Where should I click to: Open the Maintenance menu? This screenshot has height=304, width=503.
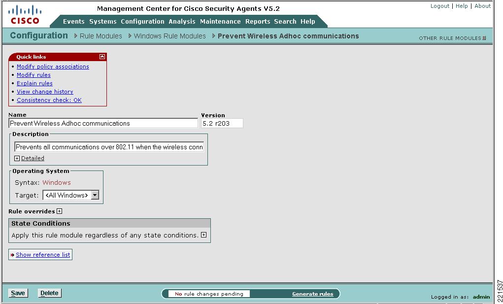(x=220, y=22)
